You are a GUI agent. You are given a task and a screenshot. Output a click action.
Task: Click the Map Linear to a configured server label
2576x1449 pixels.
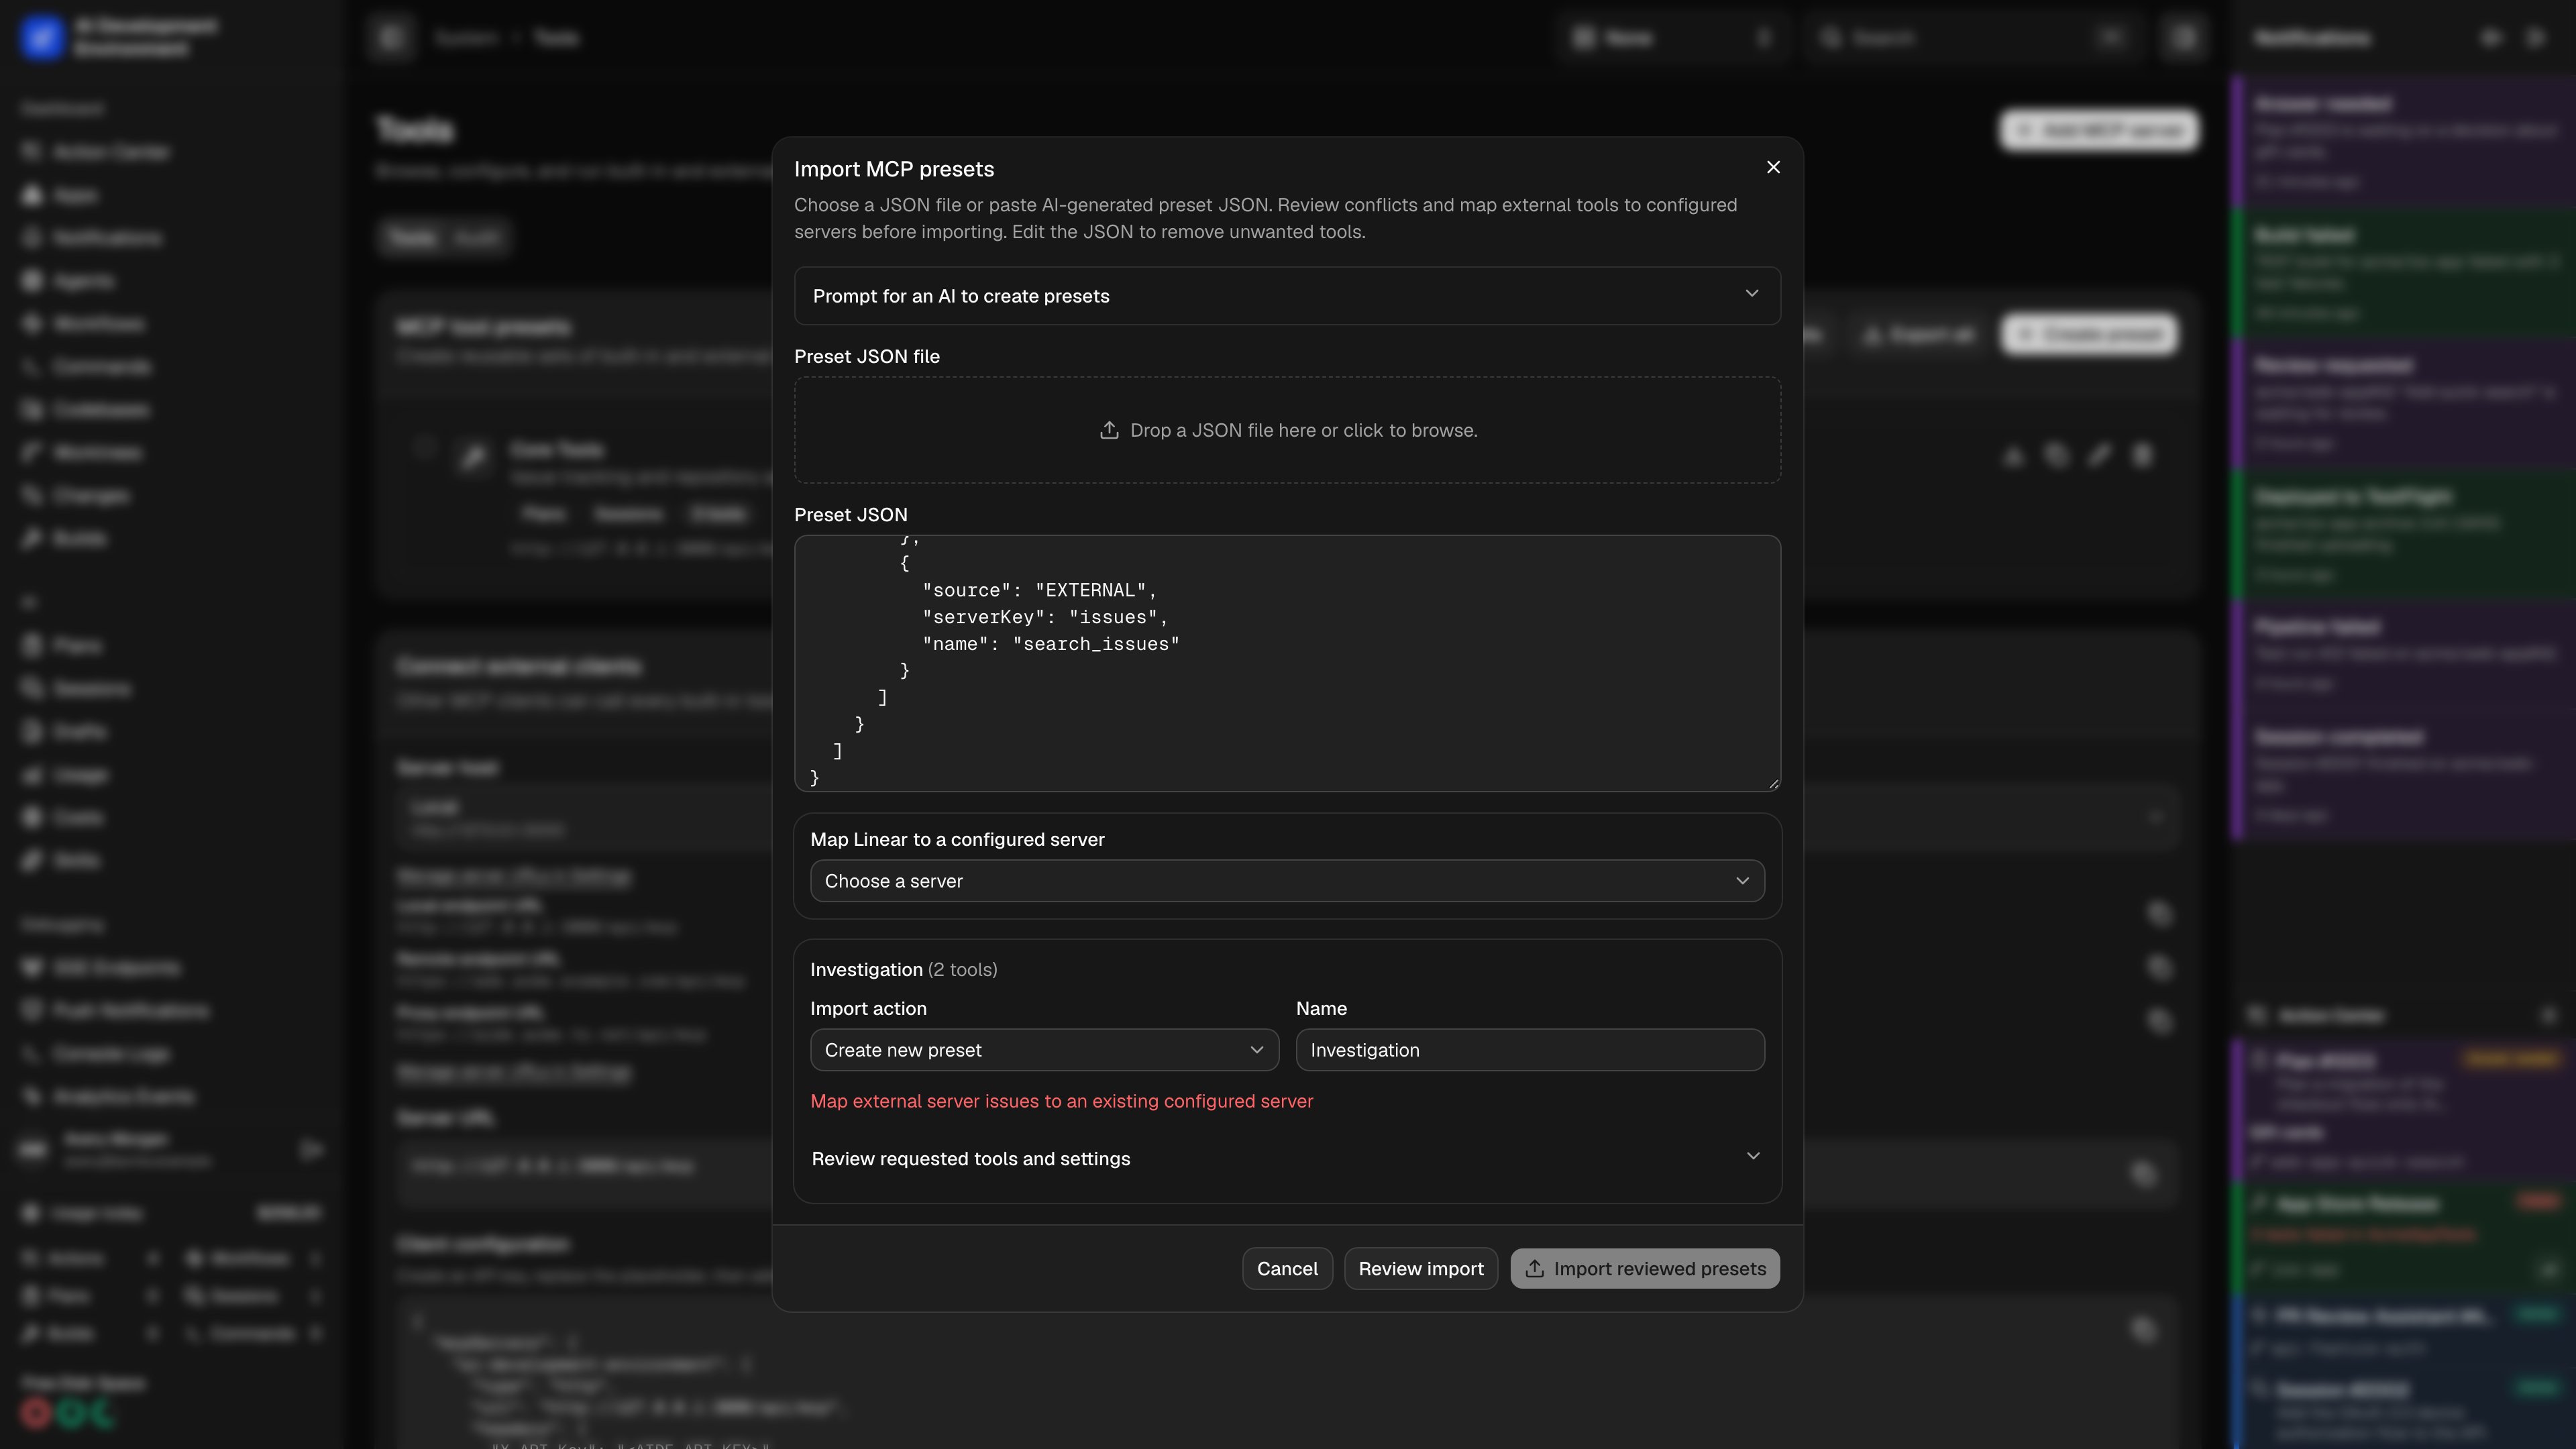[x=957, y=839]
